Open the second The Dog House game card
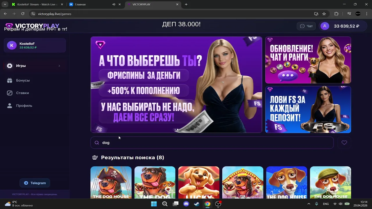The image size is (372, 209). coord(155,183)
